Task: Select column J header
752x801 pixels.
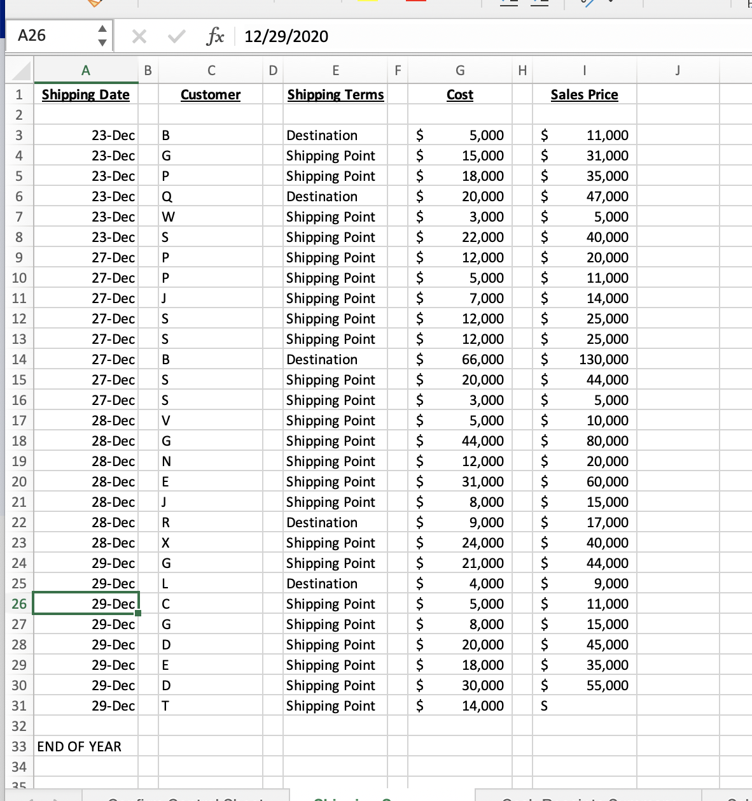Action: click(678, 71)
